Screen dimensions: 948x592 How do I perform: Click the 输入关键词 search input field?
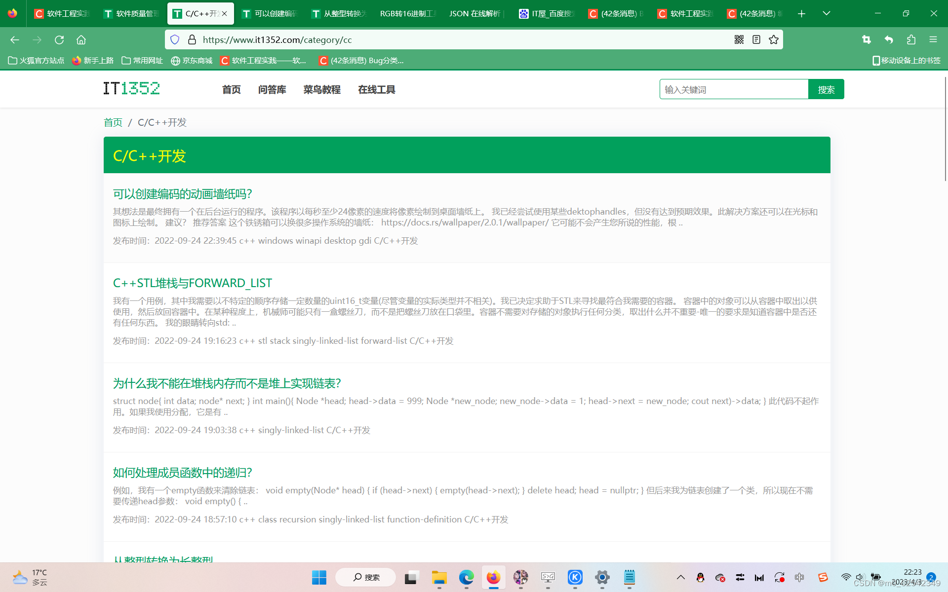(x=733, y=89)
